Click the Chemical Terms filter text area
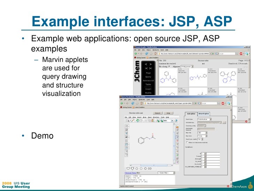Screen dimensions: 254x191 (150, 180)
